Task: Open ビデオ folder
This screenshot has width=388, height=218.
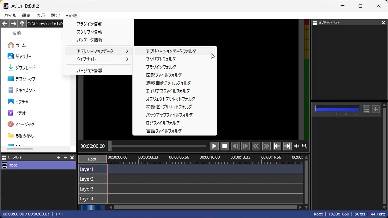Action: click(16, 113)
